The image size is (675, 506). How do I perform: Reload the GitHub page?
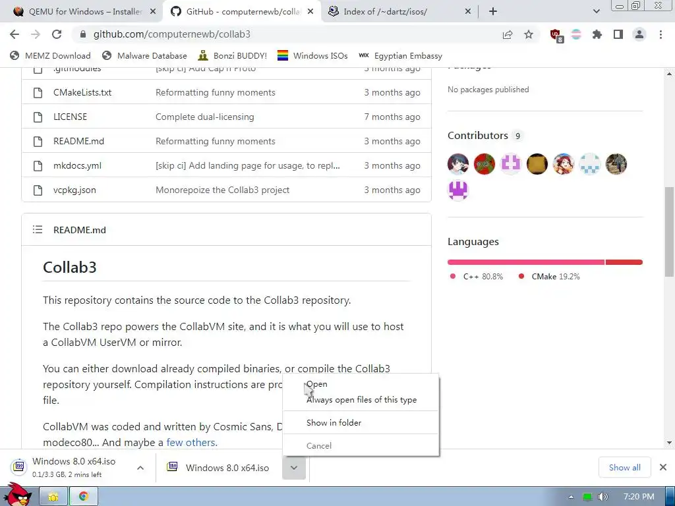point(57,34)
